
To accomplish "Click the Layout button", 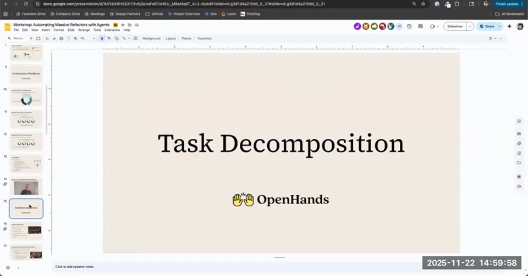I will click(x=170, y=38).
